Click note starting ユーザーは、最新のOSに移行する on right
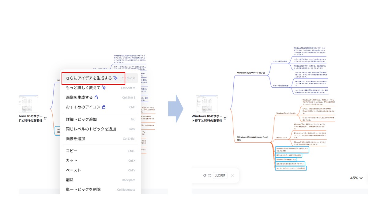This screenshot has width=392, height=220. point(311,92)
